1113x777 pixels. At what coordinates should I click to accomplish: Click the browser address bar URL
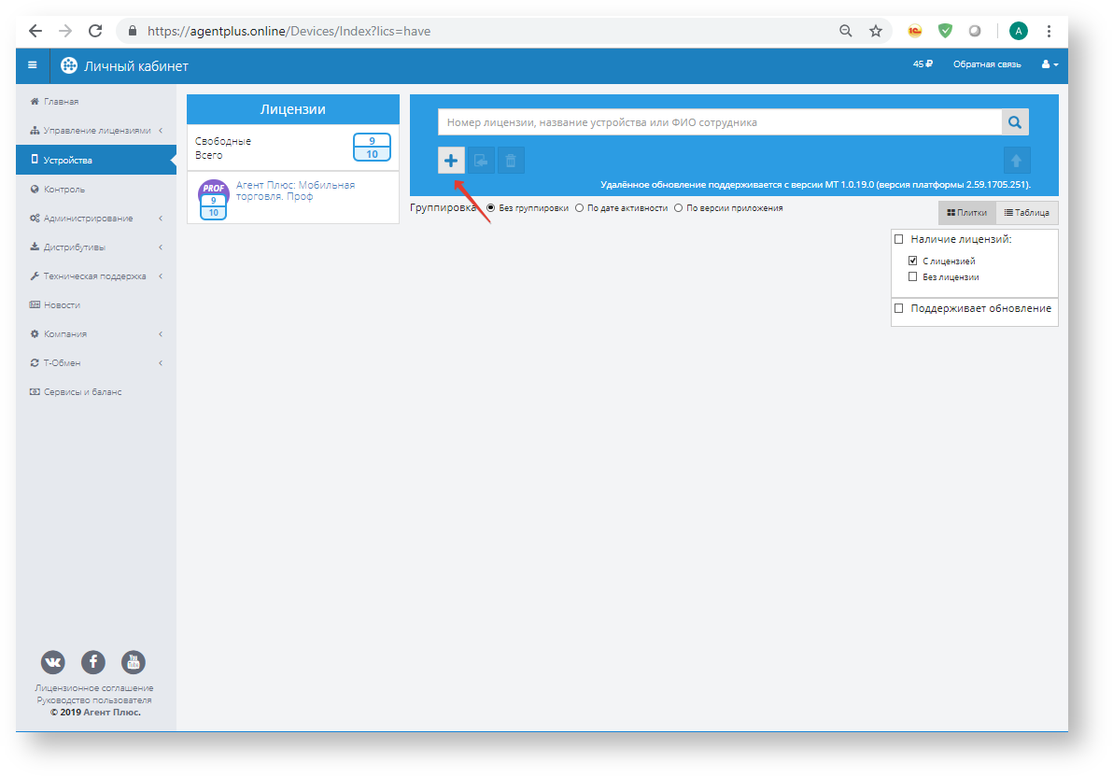point(289,31)
